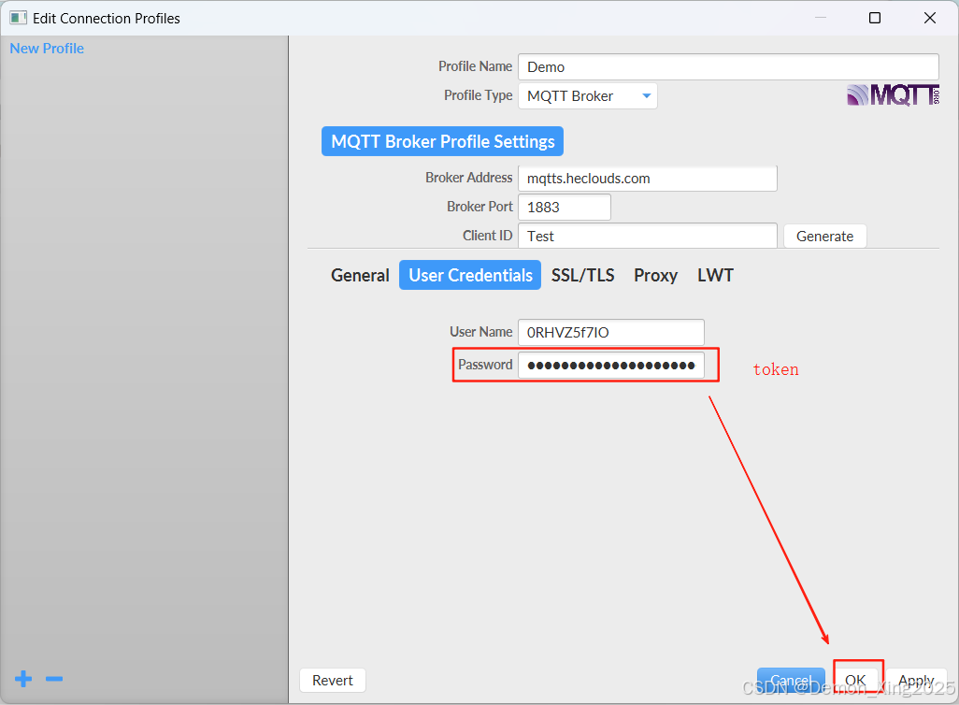Image resolution: width=959 pixels, height=705 pixels.
Task: Add a new connection profile with plus icon
Action: pyautogui.click(x=24, y=679)
